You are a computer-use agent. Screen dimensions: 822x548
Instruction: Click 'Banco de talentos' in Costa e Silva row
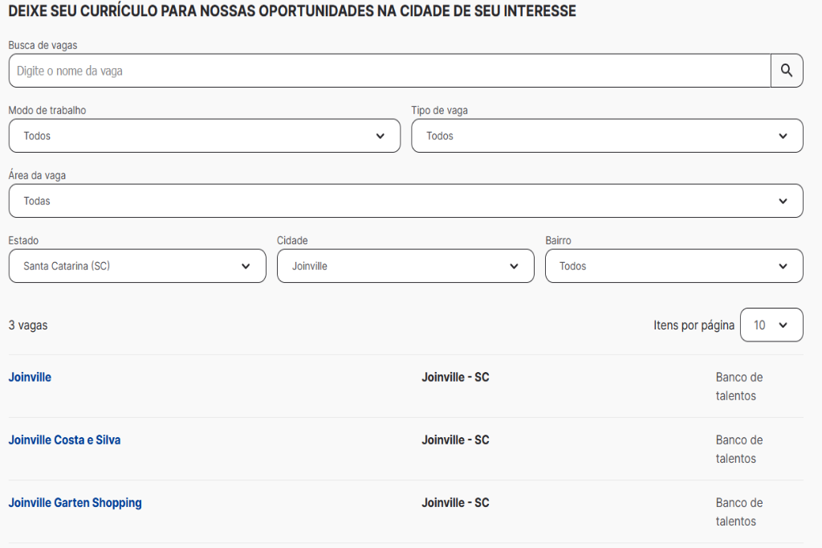point(739,449)
